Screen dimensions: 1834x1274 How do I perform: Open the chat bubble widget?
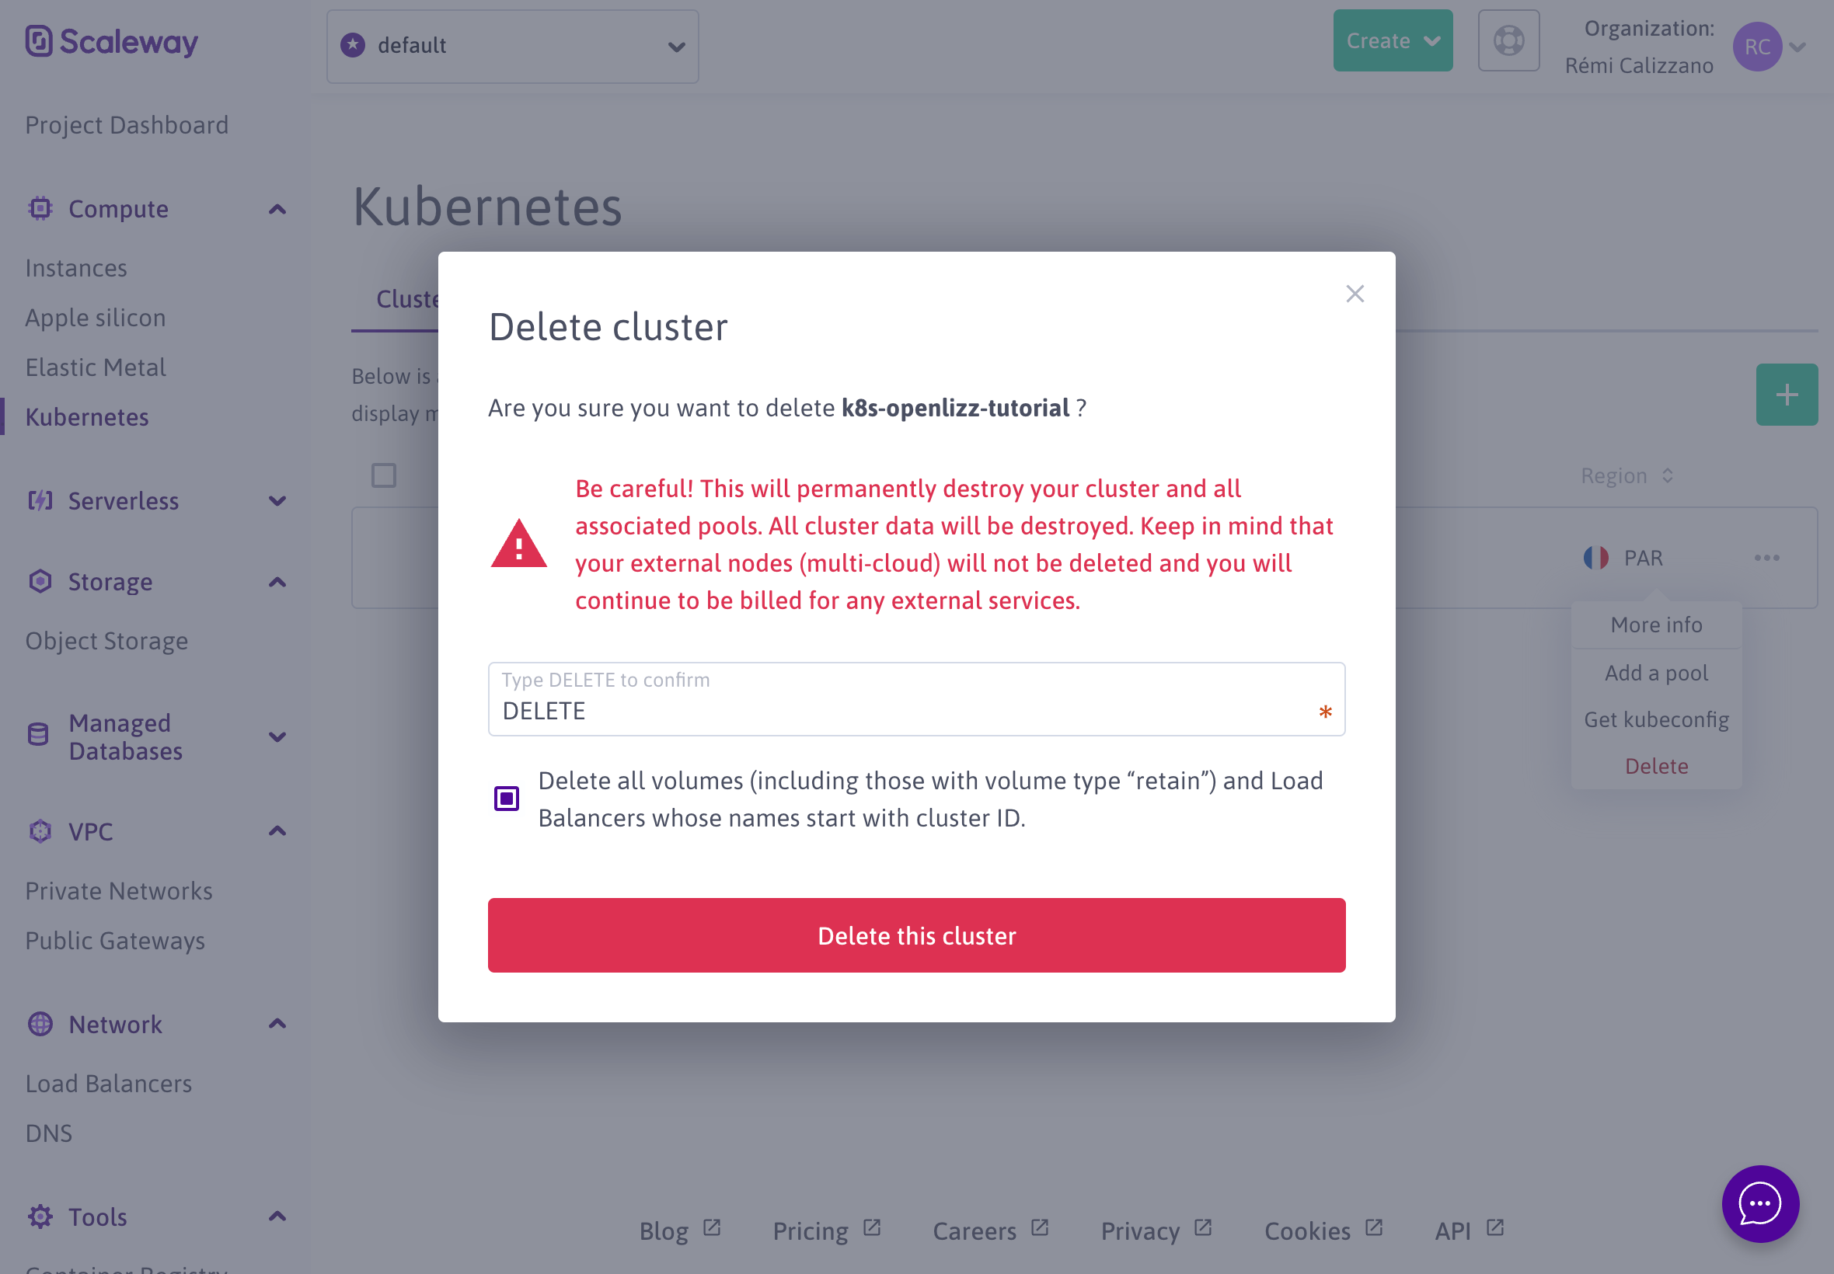(x=1759, y=1203)
